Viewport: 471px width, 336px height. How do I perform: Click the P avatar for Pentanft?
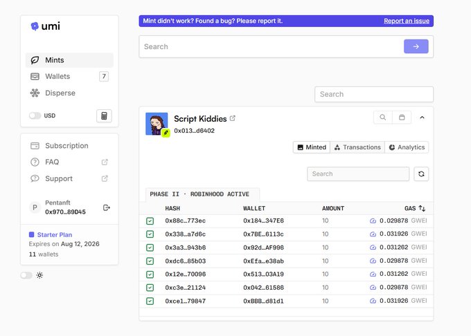point(35,207)
